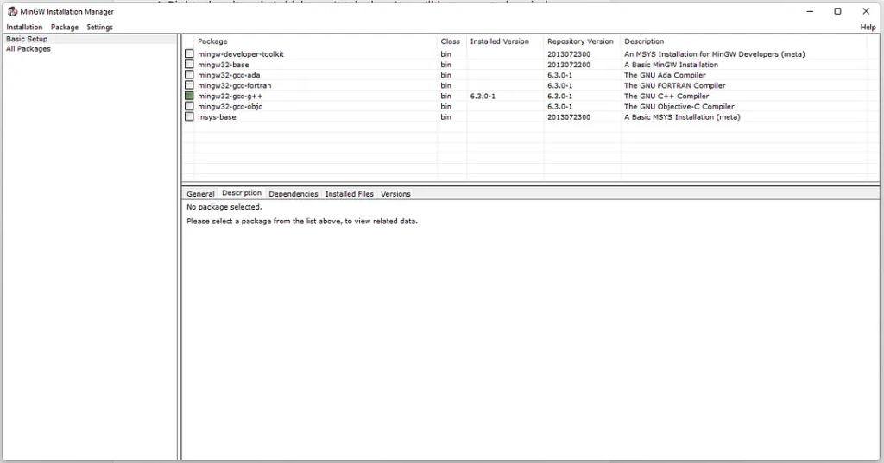
Task: Open the Installation menu
Action: click(x=24, y=27)
